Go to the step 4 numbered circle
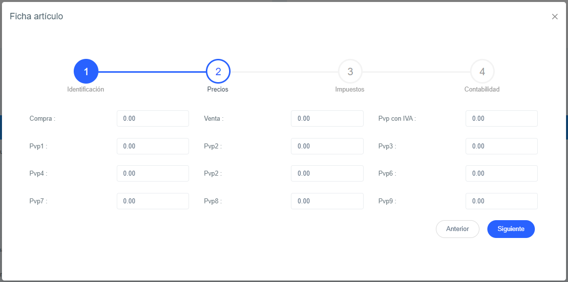 [482, 72]
